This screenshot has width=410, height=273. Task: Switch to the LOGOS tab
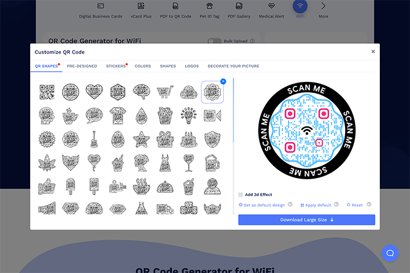click(x=192, y=66)
